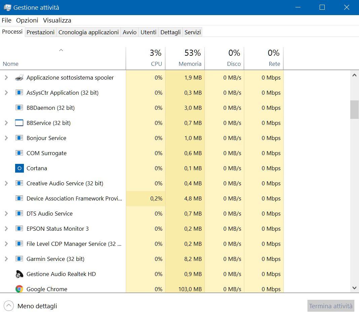Open the Opzioni menu
Screen dimensions: 359x318
point(27,20)
